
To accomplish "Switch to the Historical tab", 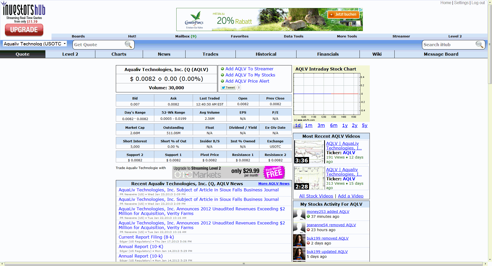I will point(266,54).
